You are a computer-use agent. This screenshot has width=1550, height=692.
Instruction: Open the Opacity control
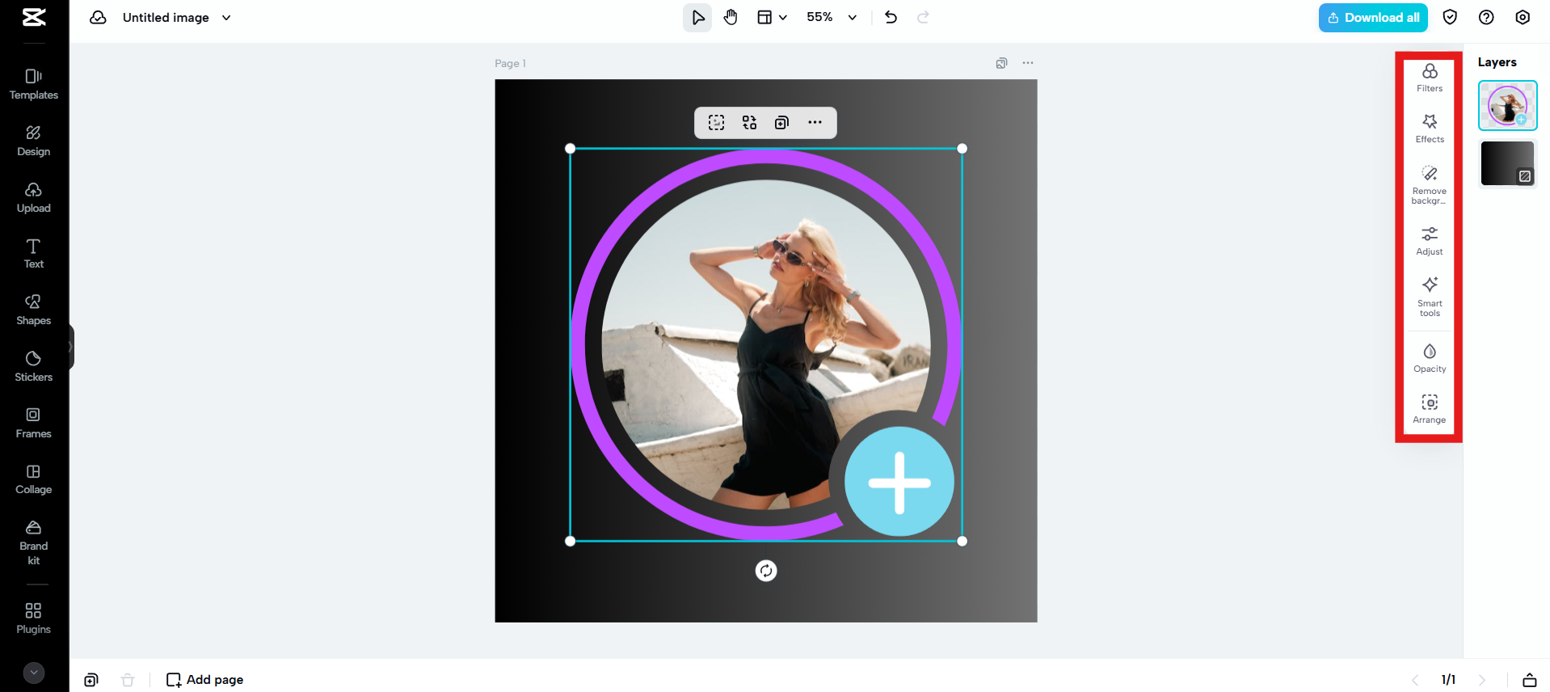pos(1430,358)
